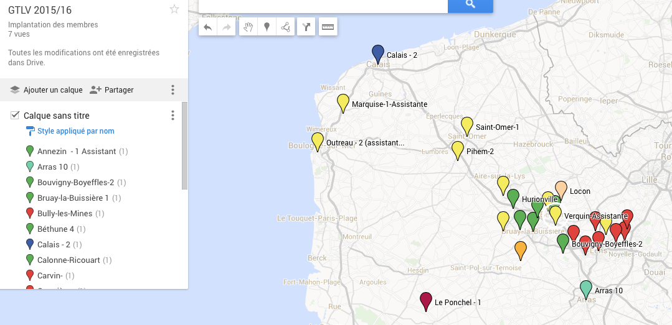This screenshot has height=325, width=672.
Task: Click Ajouter un calque
Action: [x=47, y=90]
